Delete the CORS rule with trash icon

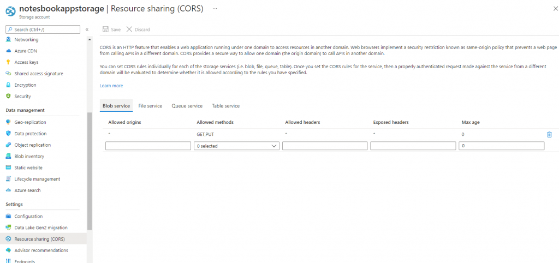549,134
